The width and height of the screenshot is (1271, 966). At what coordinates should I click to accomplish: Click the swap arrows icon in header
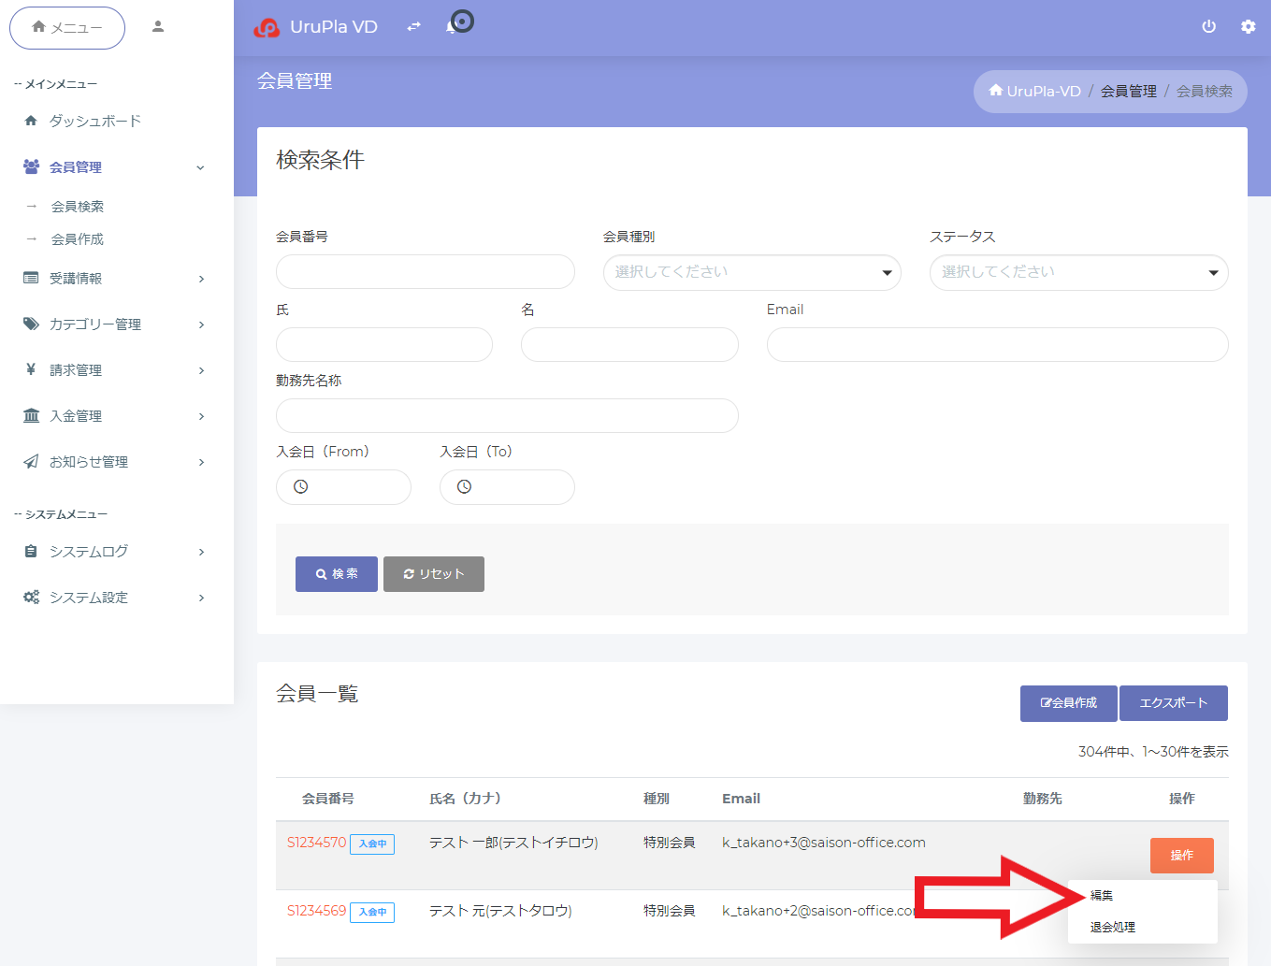pos(413,27)
